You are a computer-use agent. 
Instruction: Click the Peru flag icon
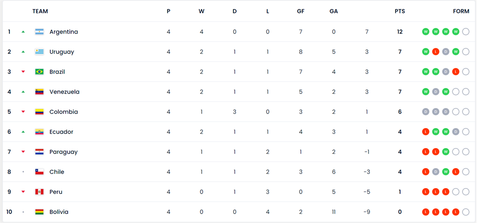click(x=39, y=192)
